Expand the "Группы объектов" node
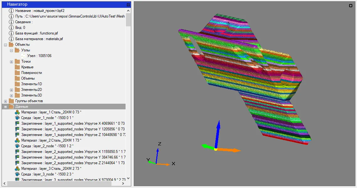This screenshot has width=357, height=188. (x=5, y=101)
